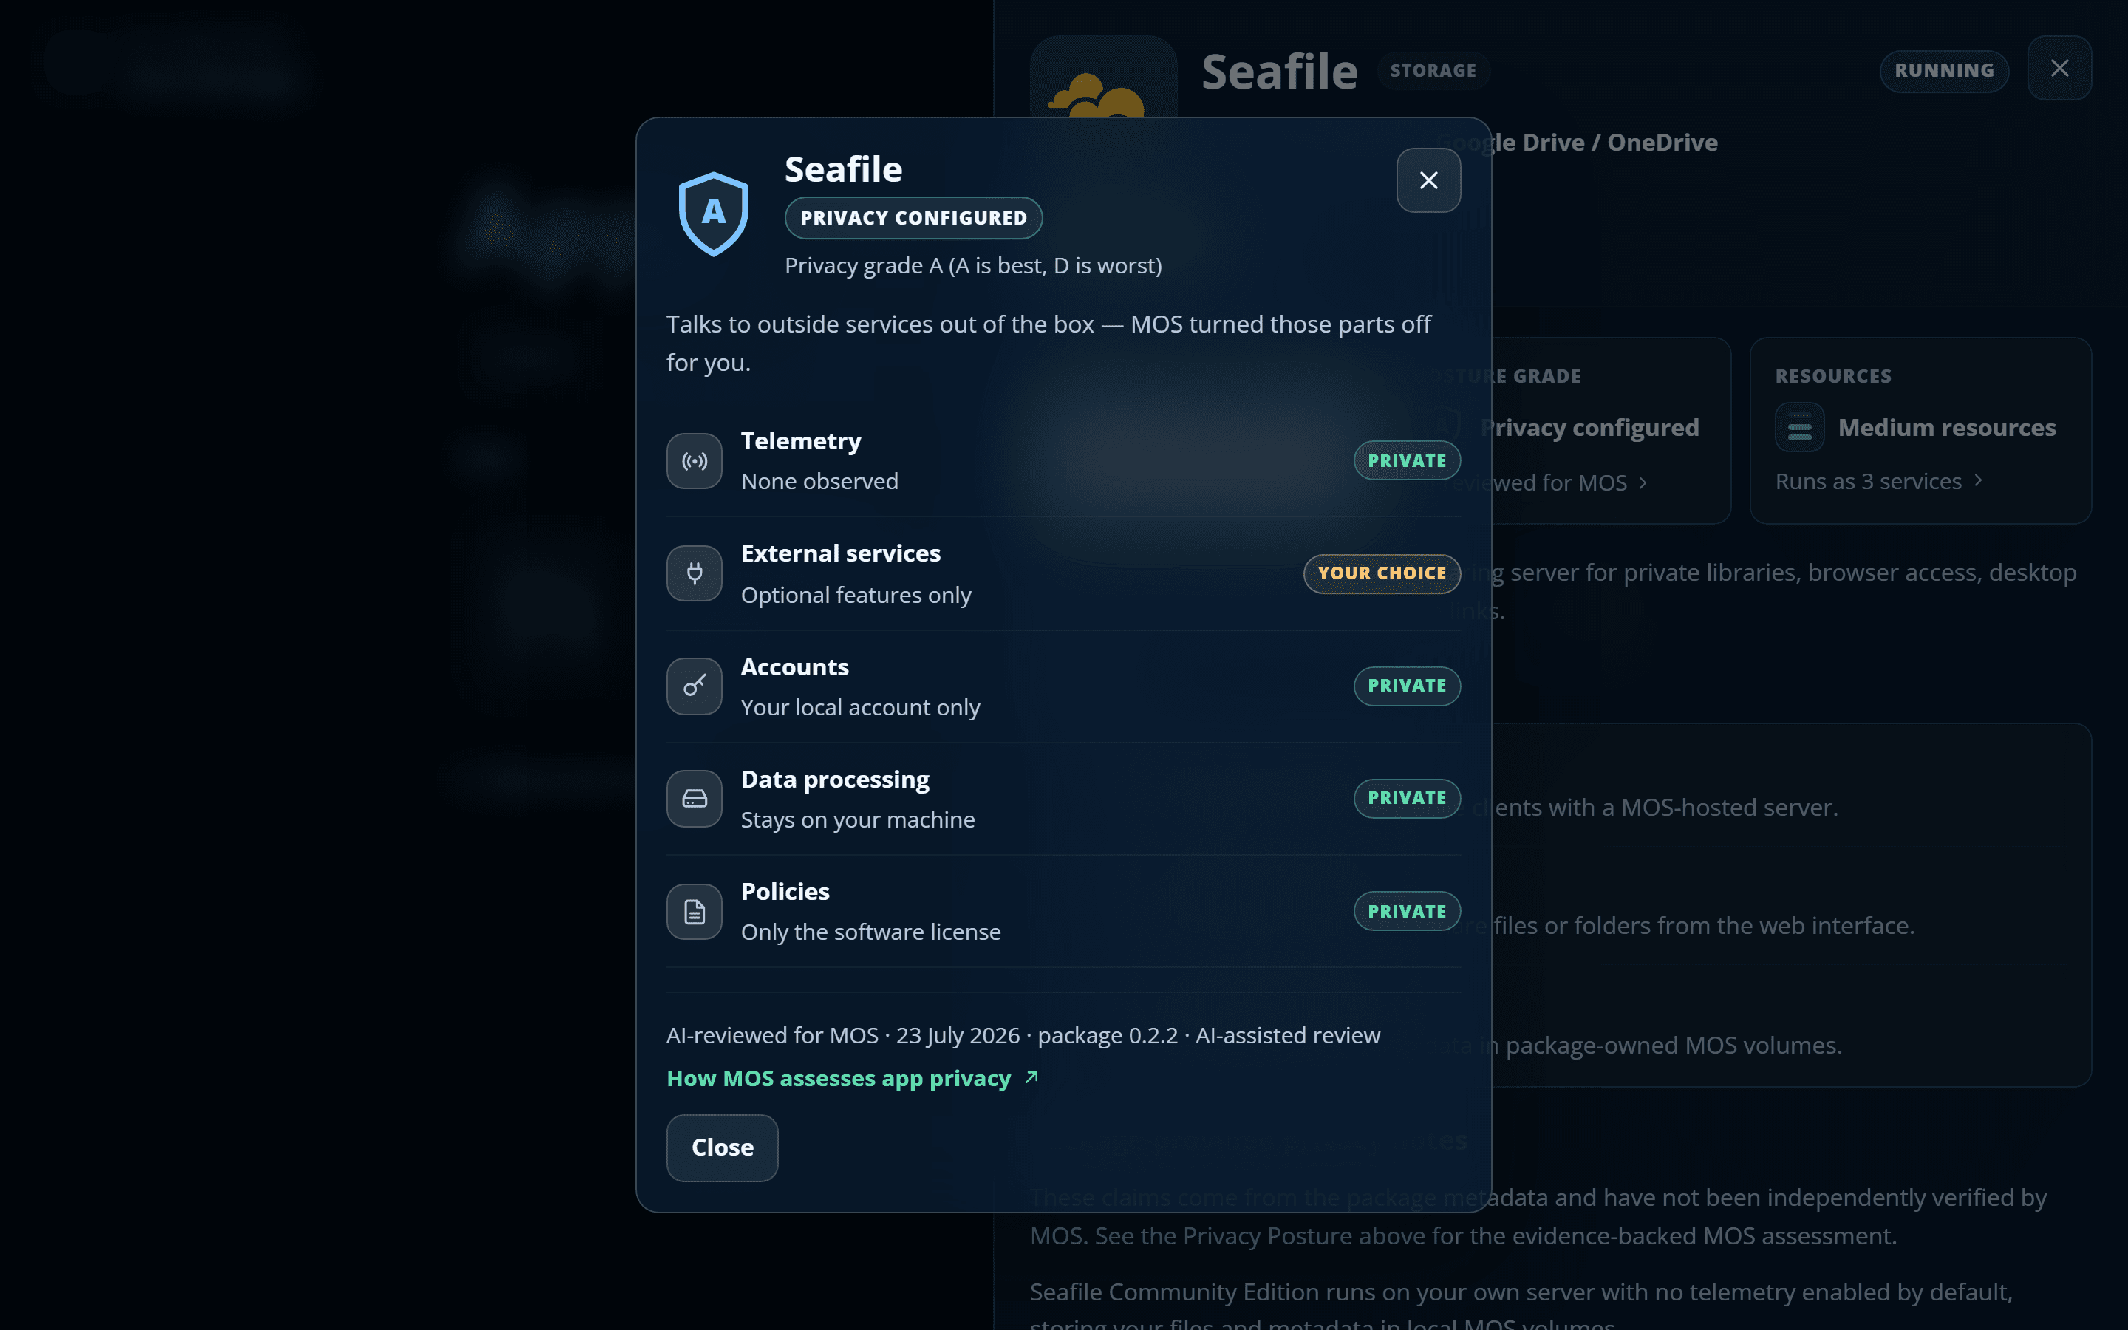Click the AI-reviewed for MOS footer line
Image resolution: width=2128 pixels, height=1330 pixels.
[x=1023, y=1035]
